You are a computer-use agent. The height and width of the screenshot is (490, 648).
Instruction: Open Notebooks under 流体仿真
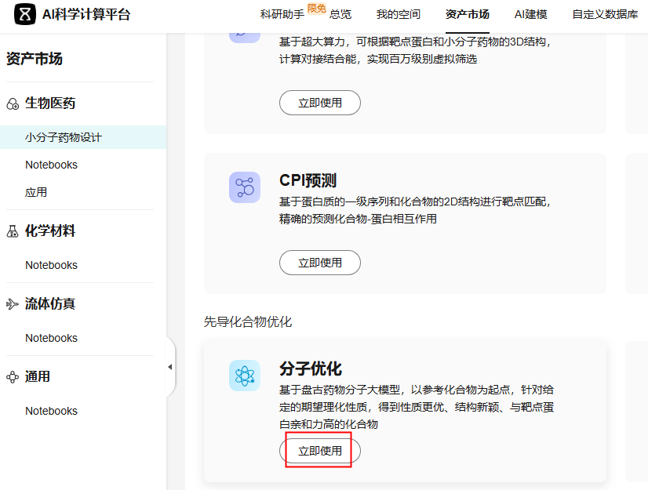(51, 338)
